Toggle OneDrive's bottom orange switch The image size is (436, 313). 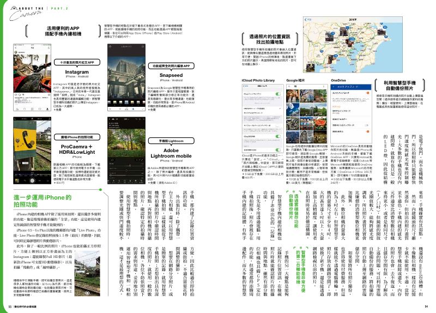[367, 131]
